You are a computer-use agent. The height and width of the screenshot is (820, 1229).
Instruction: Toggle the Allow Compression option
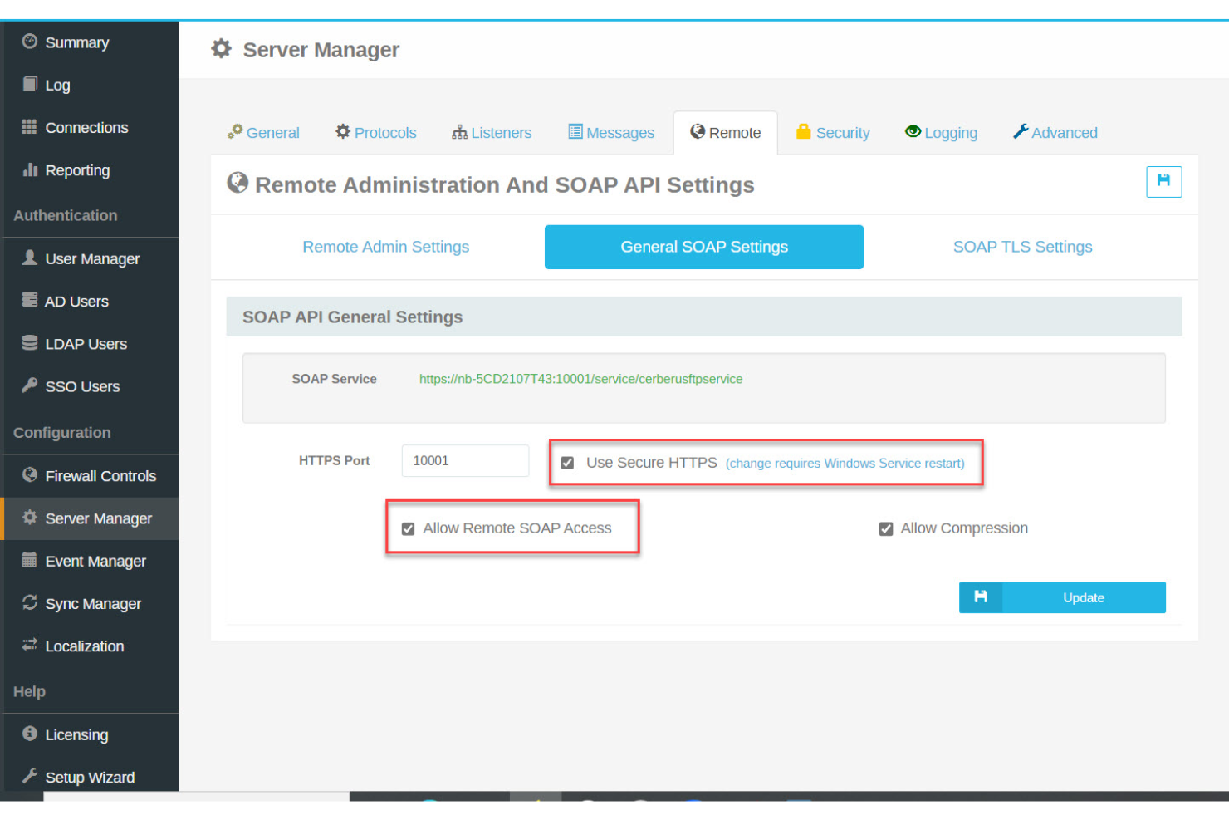click(x=886, y=528)
